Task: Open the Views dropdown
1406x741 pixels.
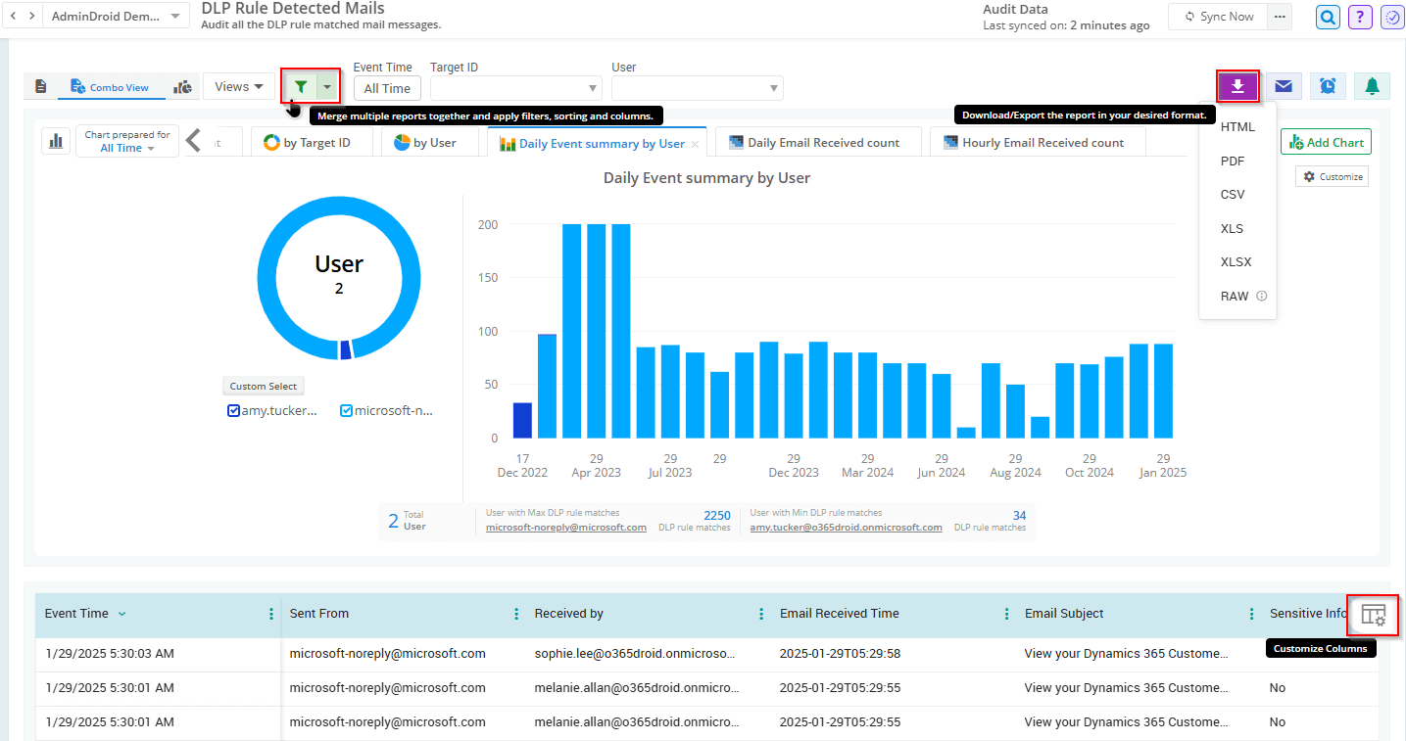Action: coord(238,86)
